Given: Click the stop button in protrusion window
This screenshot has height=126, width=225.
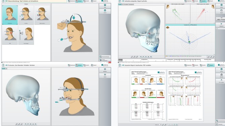Looking at the screenshot, I should (105, 70).
